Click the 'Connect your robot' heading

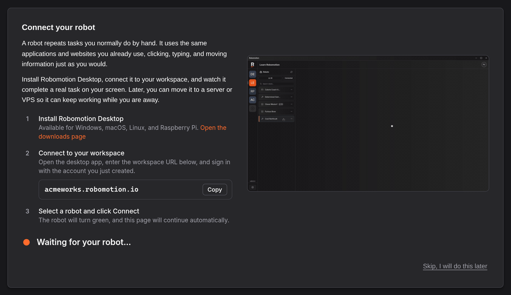point(59,27)
